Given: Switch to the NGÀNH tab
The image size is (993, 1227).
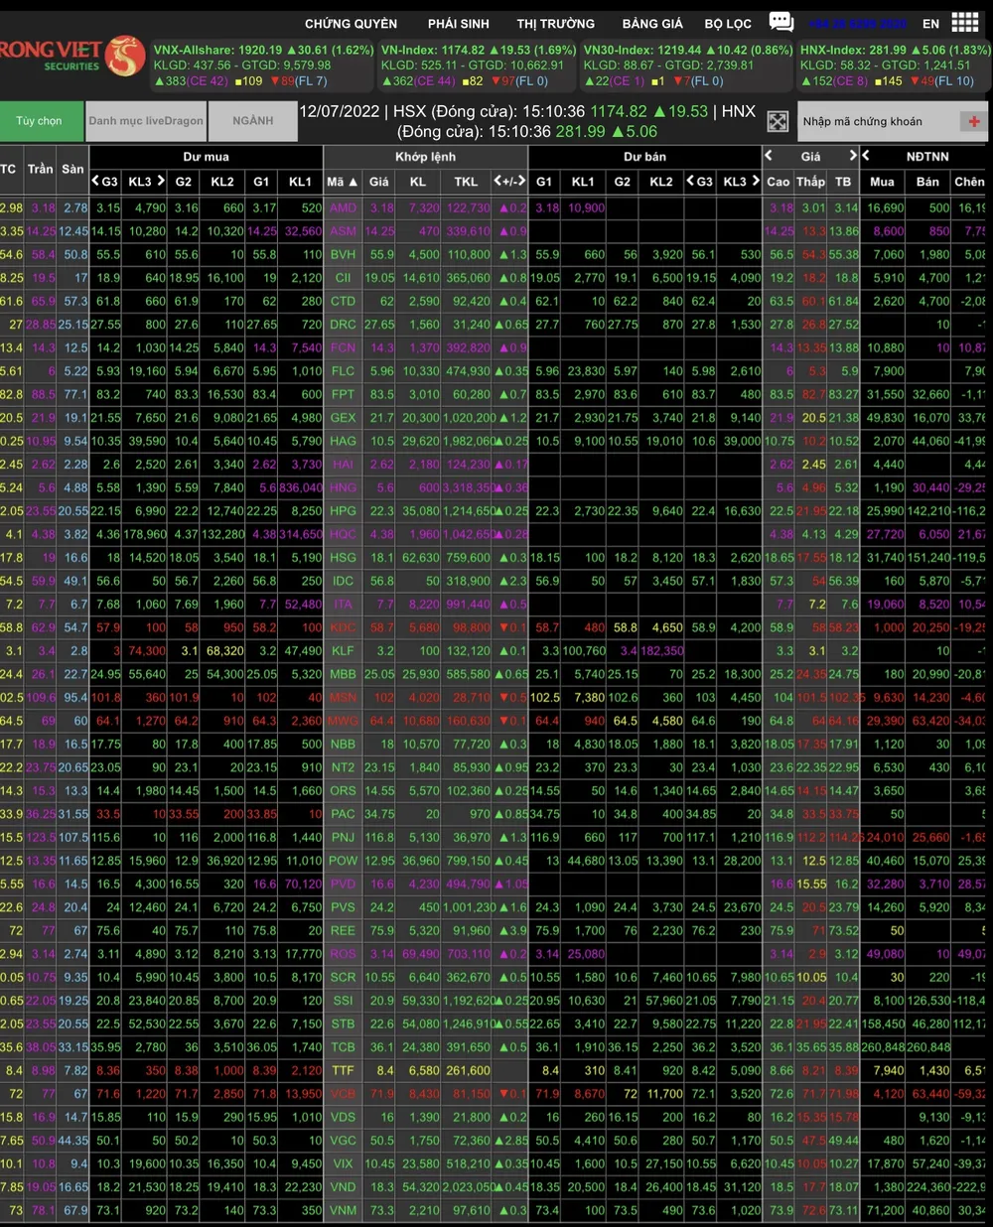Looking at the screenshot, I should (x=252, y=121).
